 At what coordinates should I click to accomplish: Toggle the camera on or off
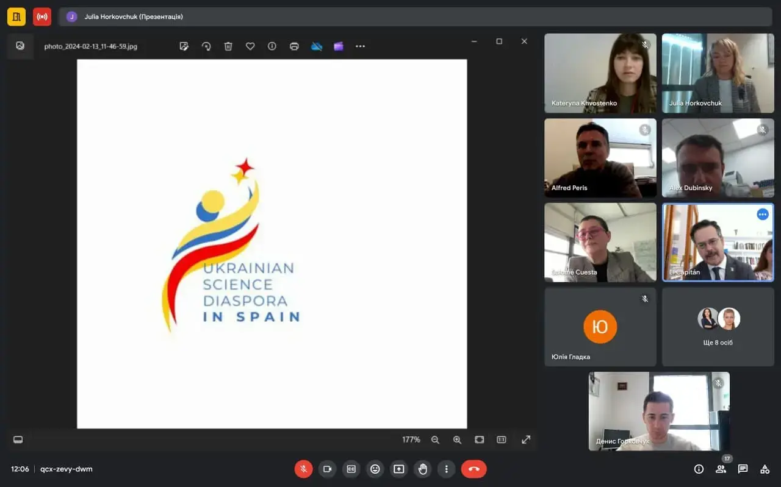(x=327, y=469)
